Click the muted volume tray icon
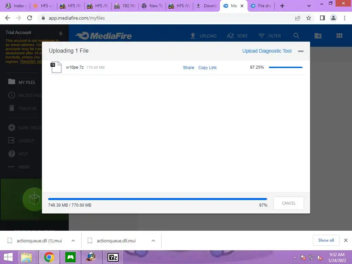The image size is (352, 264). 319,258
